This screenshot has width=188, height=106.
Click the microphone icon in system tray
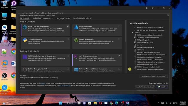click(167, 103)
